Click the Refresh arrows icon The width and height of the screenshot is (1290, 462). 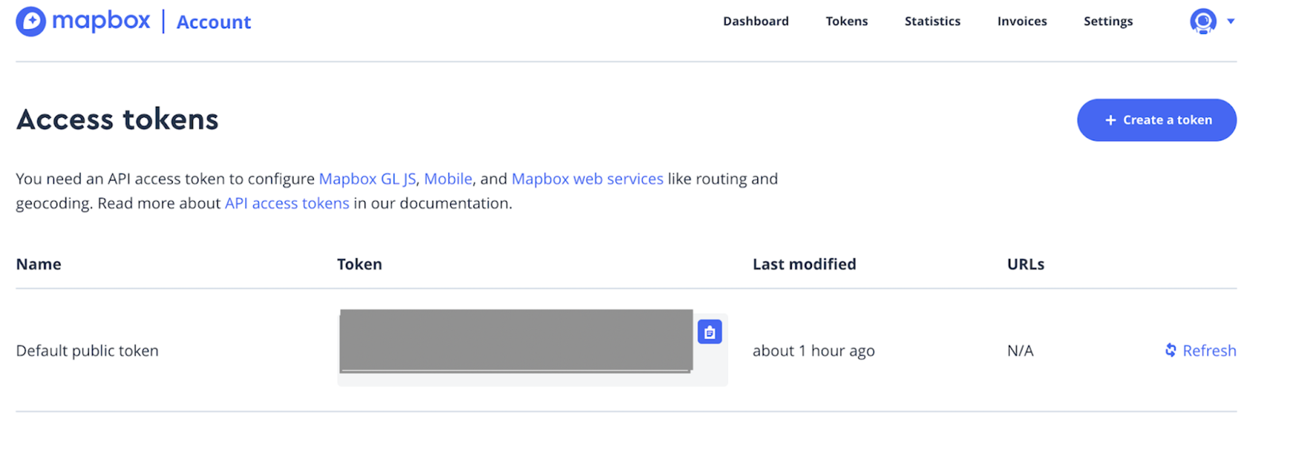[x=1170, y=350]
